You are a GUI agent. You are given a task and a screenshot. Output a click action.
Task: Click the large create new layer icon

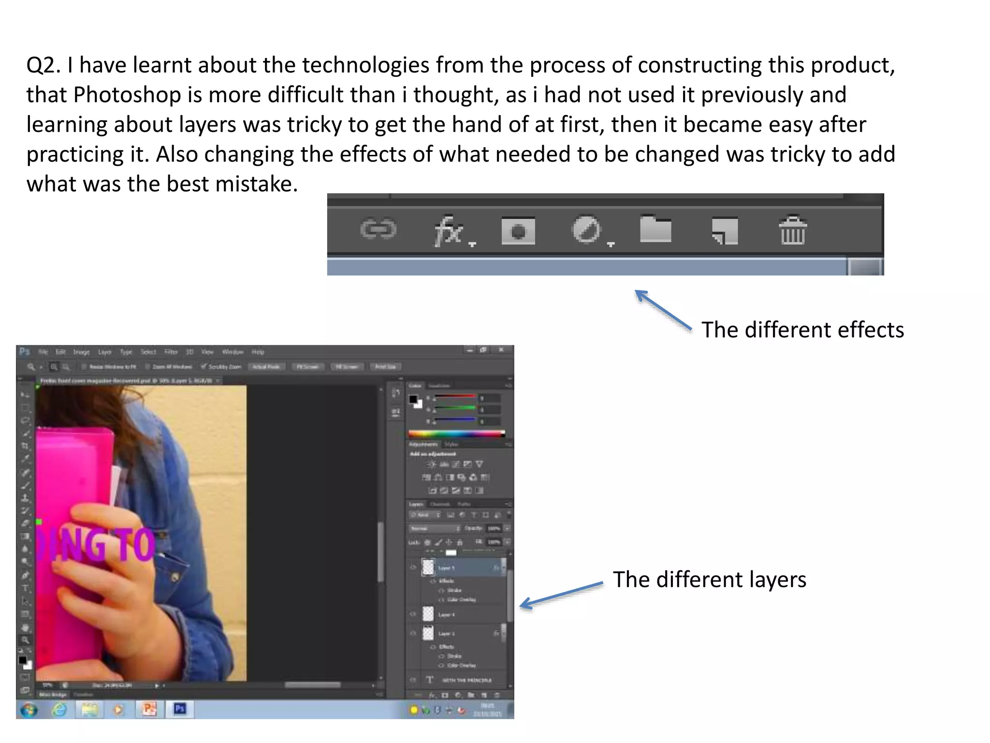[x=725, y=231]
